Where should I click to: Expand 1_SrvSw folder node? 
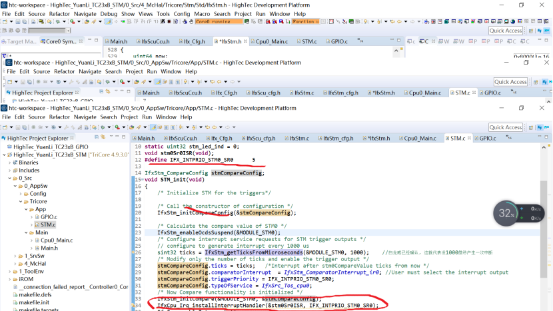tap(15, 256)
